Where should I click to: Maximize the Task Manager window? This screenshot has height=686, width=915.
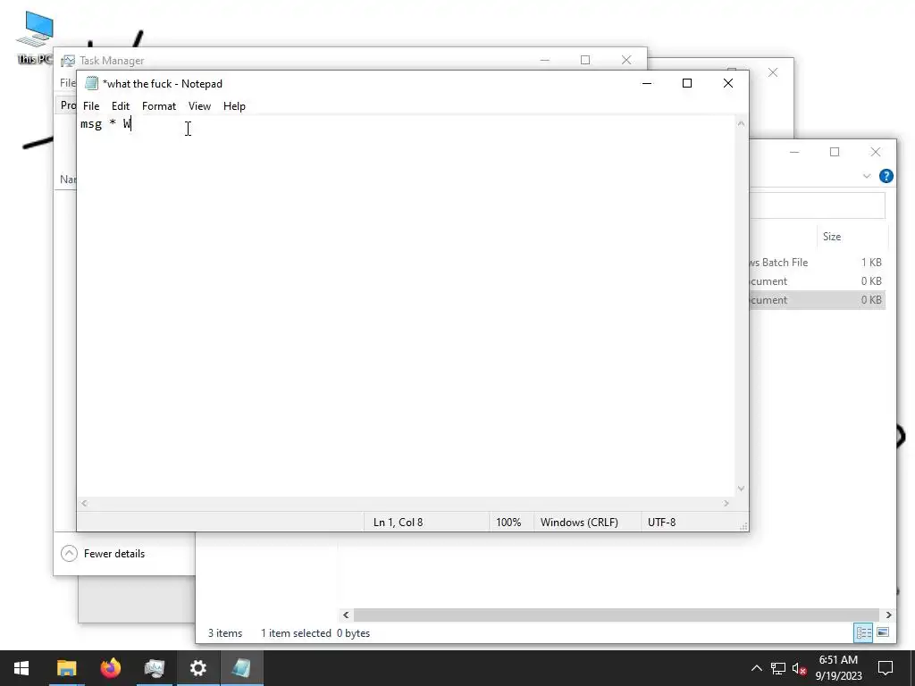point(585,60)
